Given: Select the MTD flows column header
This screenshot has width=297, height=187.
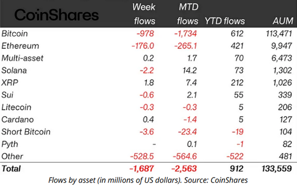Looking at the screenshot, I should click(188, 14).
